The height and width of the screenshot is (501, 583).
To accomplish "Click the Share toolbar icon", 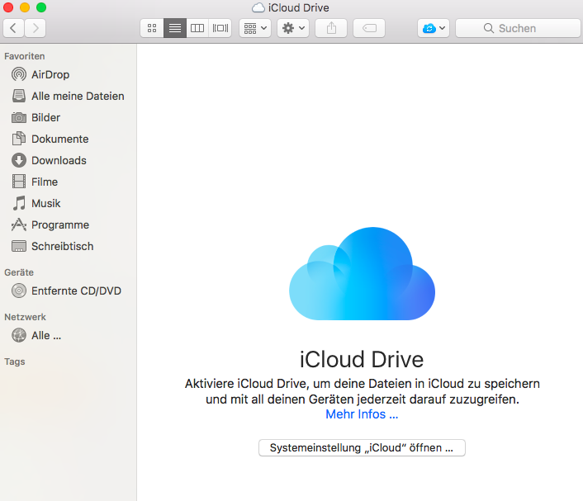I will tap(331, 28).
